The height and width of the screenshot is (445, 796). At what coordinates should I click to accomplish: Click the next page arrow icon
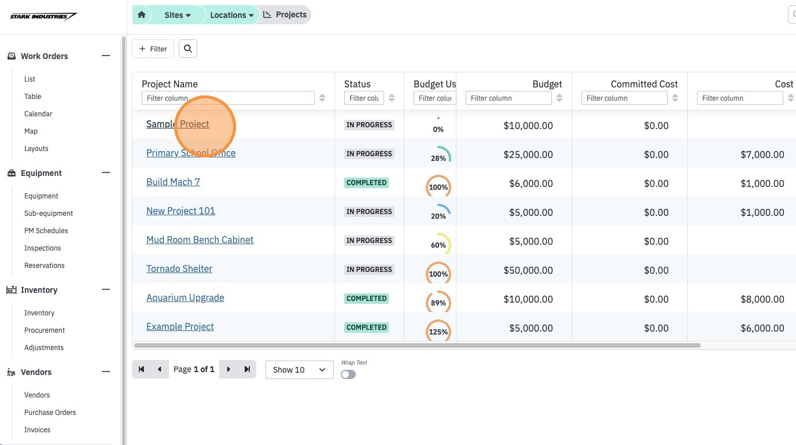coord(229,369)
